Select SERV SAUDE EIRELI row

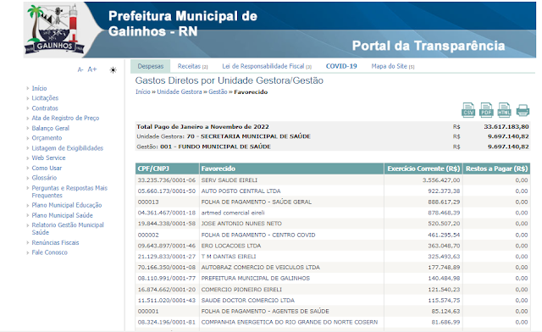333,180
